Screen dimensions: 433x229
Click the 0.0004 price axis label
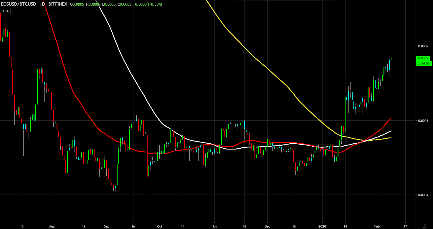[423, 121]
